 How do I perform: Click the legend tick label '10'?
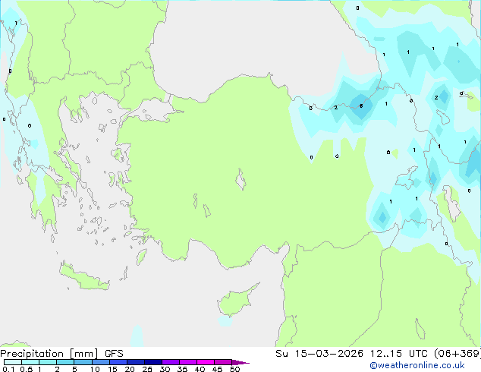95,369
